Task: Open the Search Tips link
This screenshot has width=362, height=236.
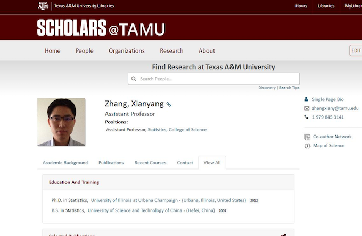Action: coord(289,88)
